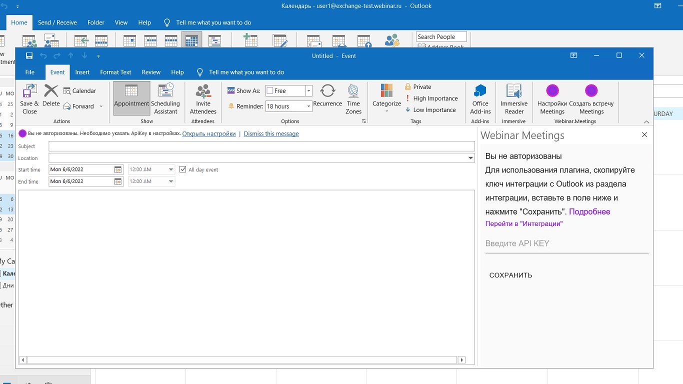Viewport: 683px width, 384px height.
Task: Expand the End time hour dropdown
Action: tap(171, 181)
